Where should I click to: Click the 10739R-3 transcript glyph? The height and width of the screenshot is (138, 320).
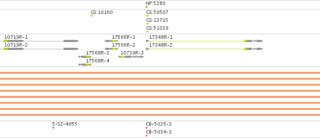tap(131, 57)
